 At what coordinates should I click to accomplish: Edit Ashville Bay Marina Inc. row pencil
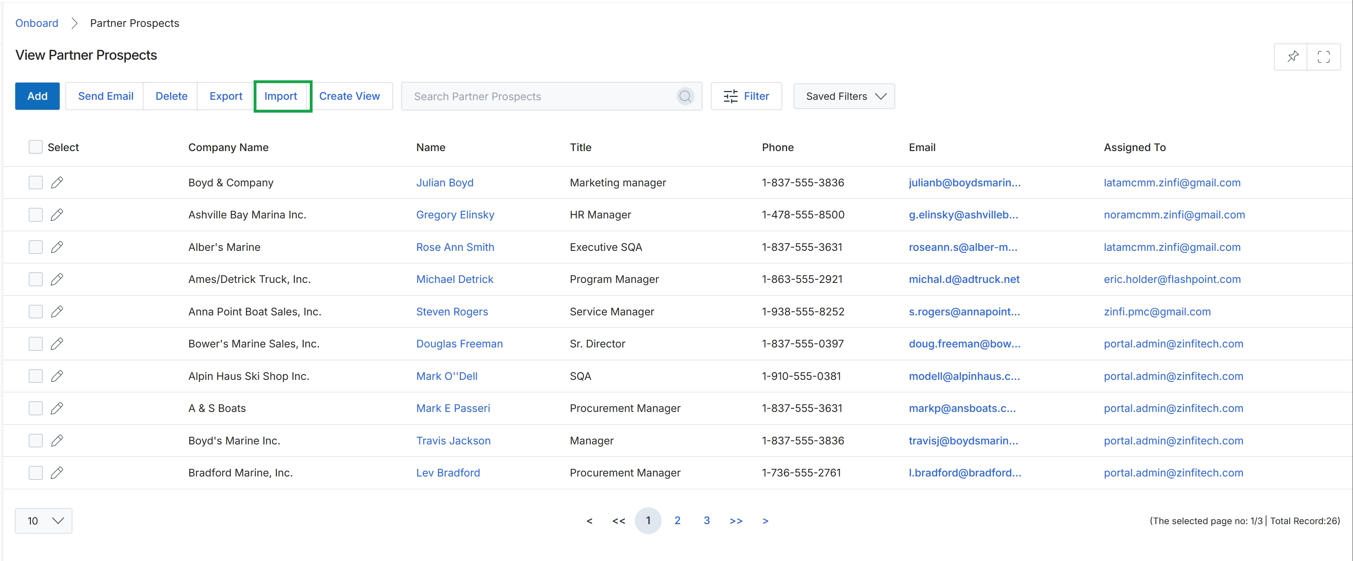pyautogui.click(x=57, y=214)
